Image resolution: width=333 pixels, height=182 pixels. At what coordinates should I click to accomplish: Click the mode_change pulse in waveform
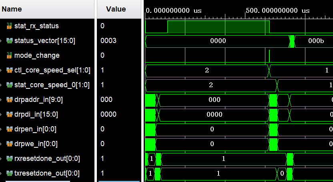coord(269,56)
